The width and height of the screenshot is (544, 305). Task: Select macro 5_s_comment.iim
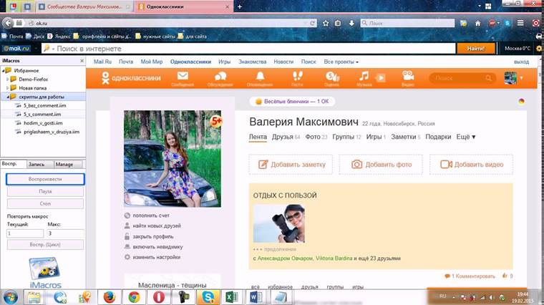coord(42,114)
